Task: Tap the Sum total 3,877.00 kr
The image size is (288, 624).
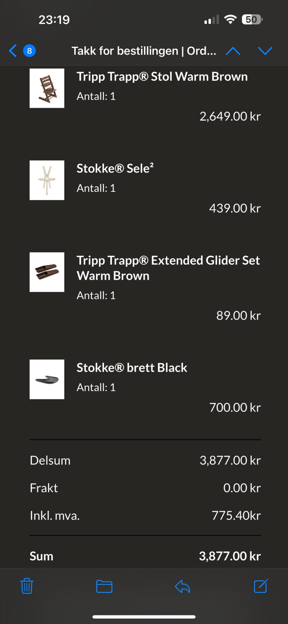Action: (230, 556)
